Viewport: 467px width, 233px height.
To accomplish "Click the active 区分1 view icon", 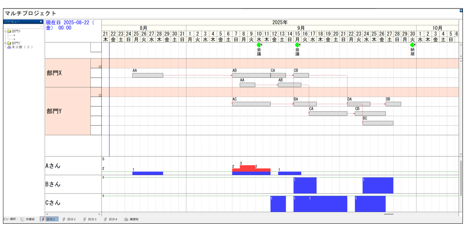I will coord(43,219).
